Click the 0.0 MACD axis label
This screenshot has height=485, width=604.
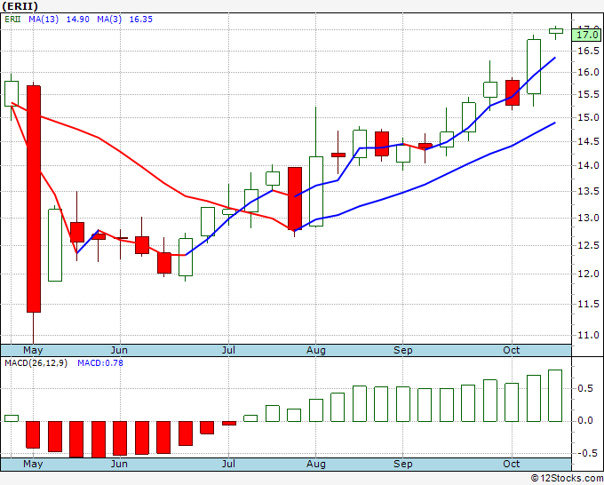click(x=585, y=421)
